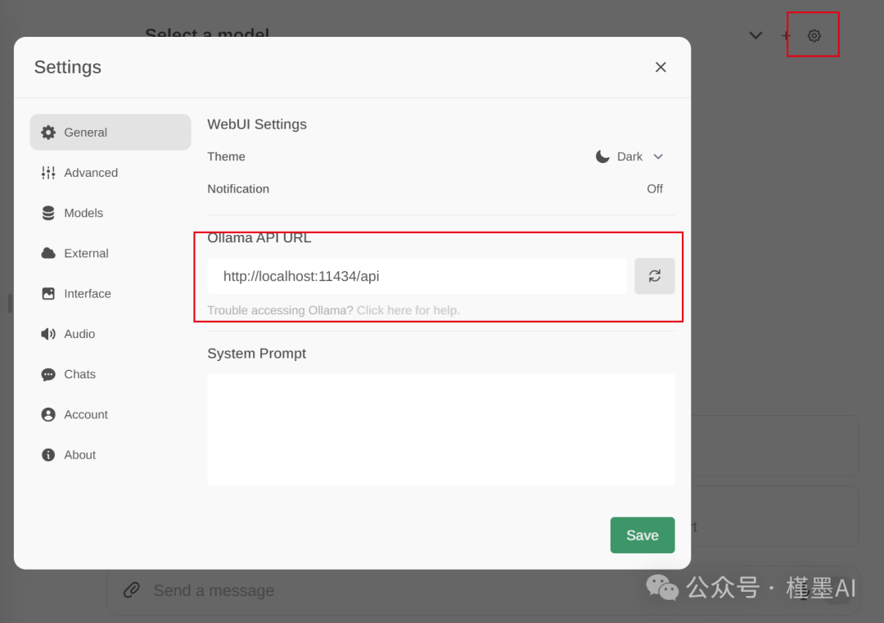Click the moon icon beside Dark theme
884x623 pixels.
(x=602, y=156)
